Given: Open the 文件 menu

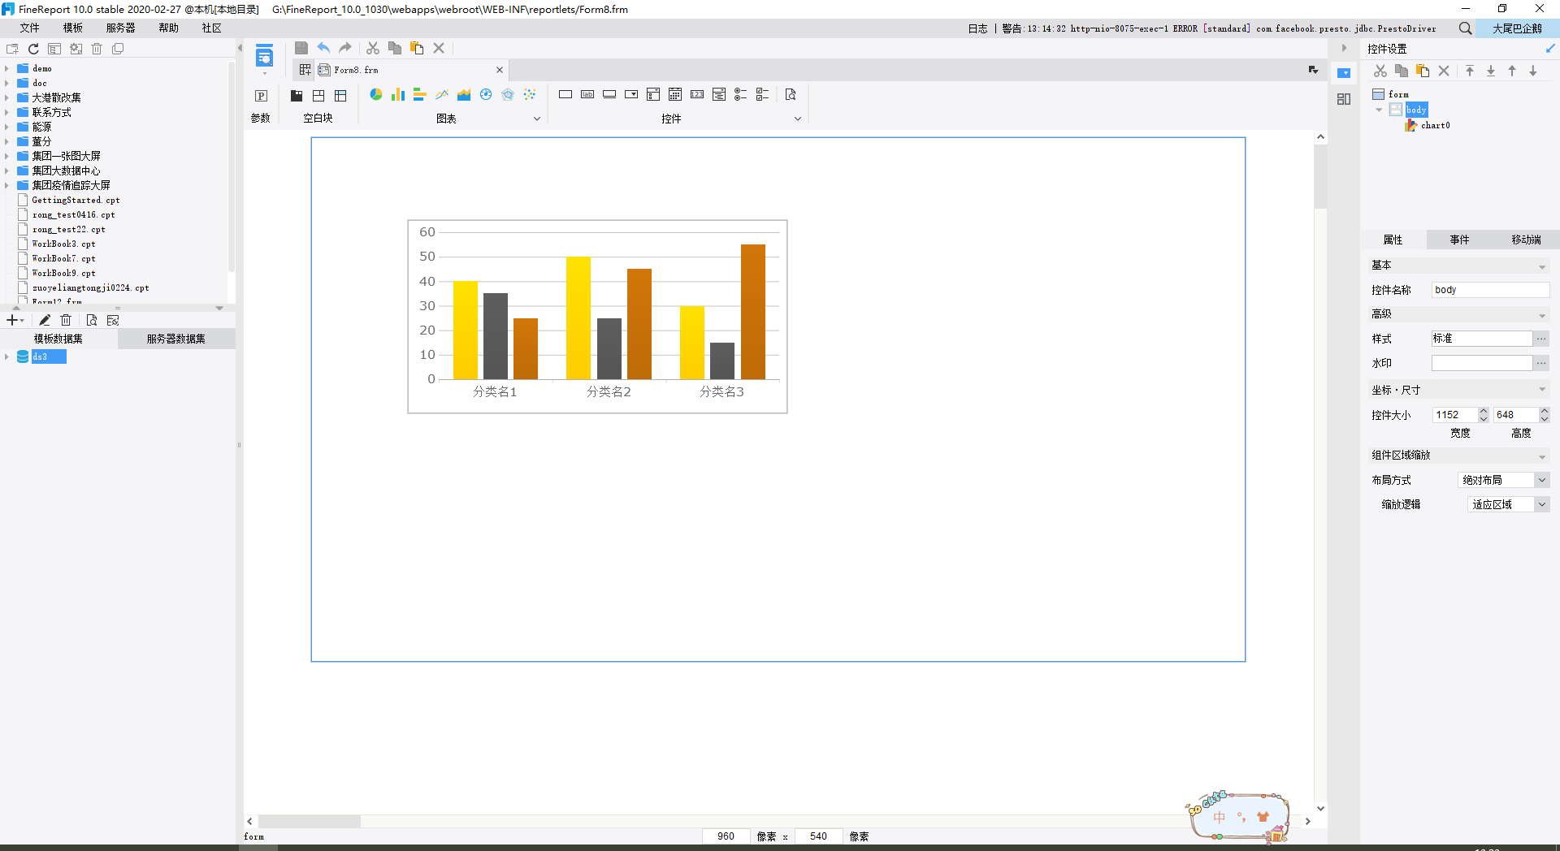Looking at the screenshot, I should (29, 28).
